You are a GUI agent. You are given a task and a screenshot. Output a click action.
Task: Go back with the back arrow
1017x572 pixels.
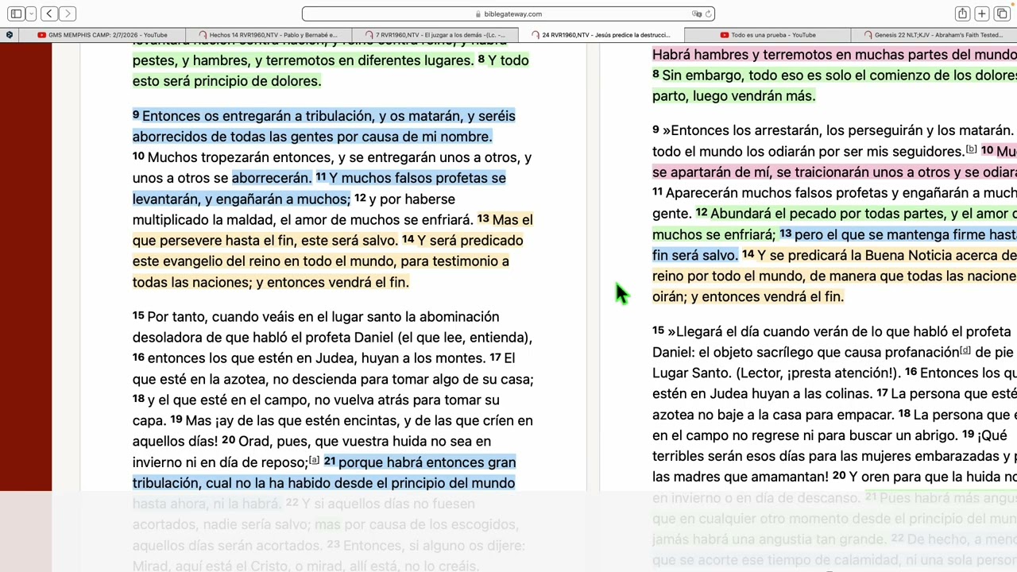pyautogui.click(x=49, y=14)
